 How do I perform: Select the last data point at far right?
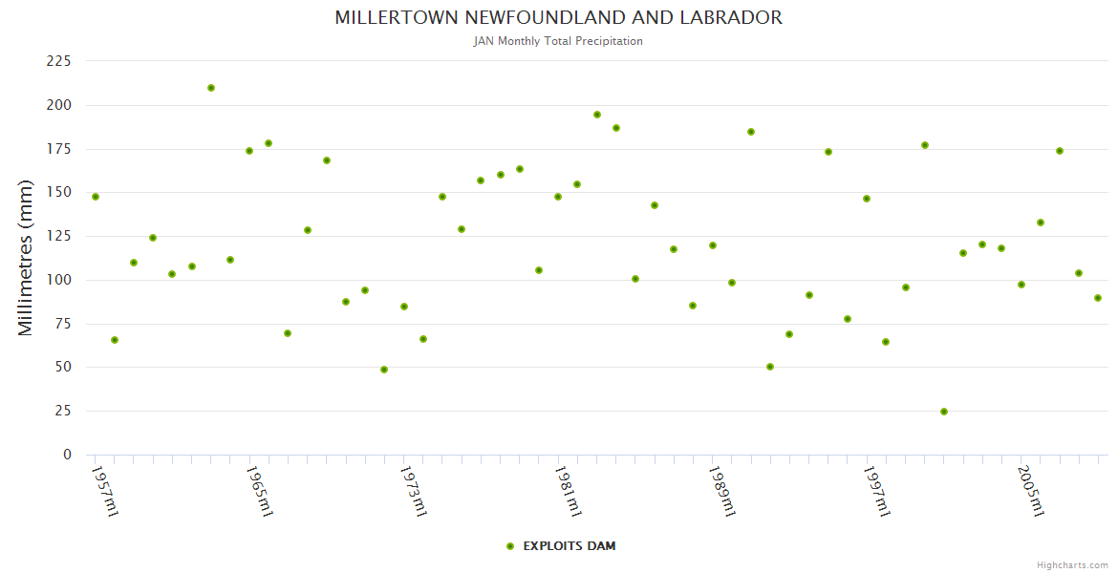pyautogui.click(x=1098, y=298)
